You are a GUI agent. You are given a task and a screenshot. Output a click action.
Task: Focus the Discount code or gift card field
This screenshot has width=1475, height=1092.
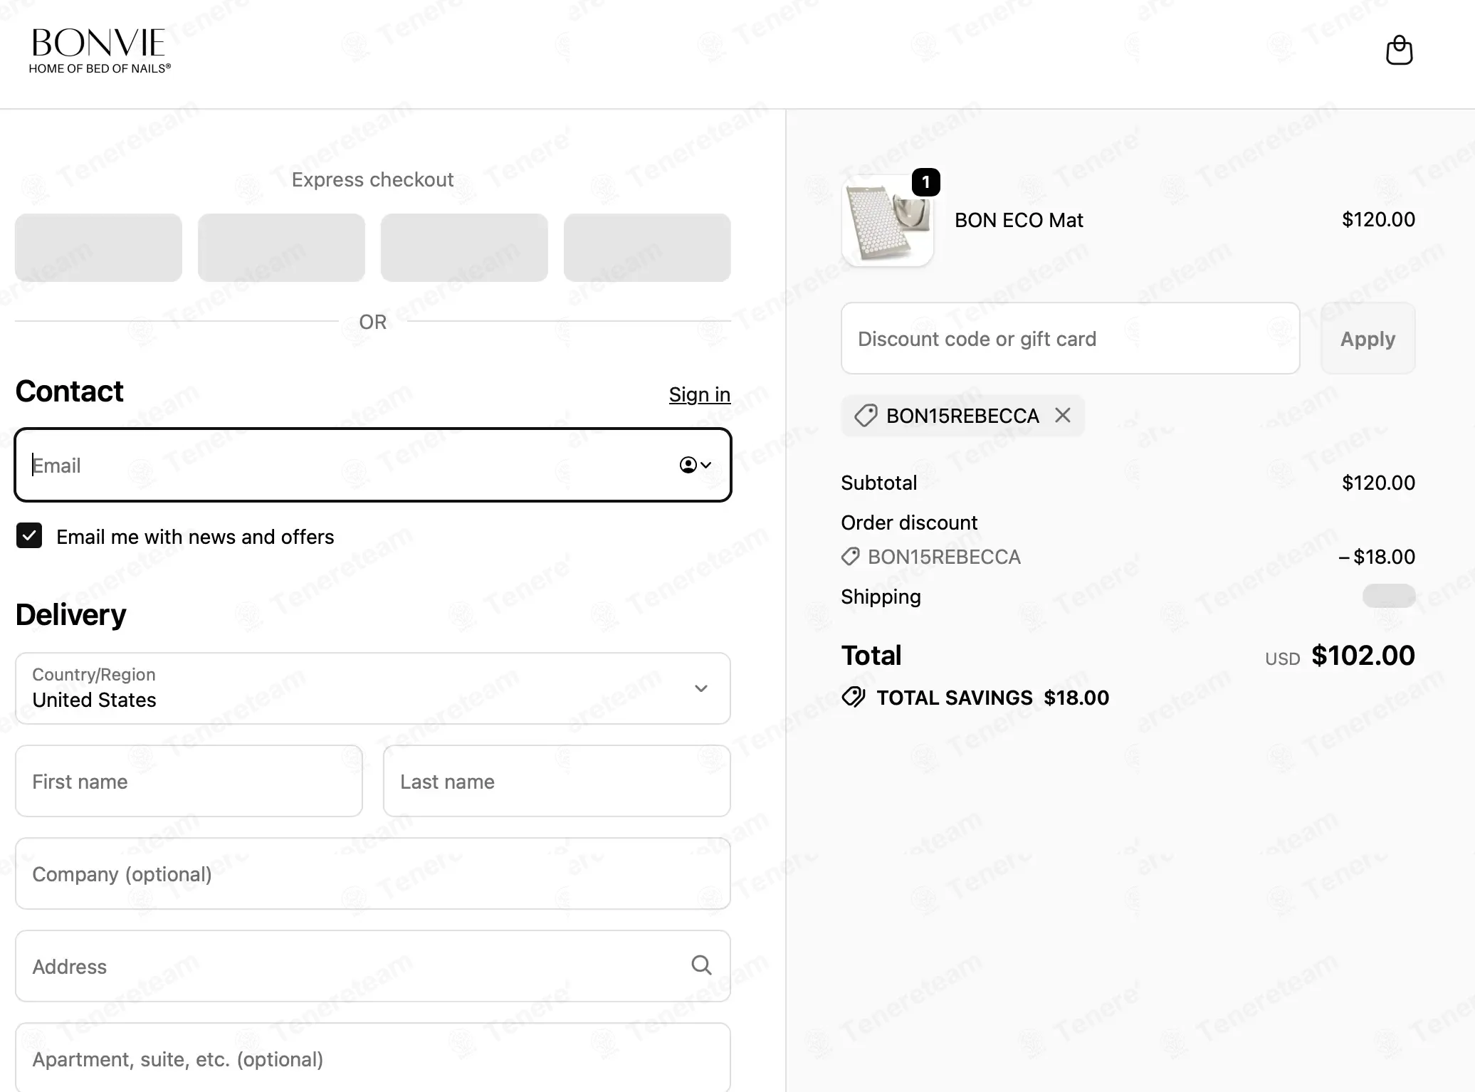tap(1070, 338)
